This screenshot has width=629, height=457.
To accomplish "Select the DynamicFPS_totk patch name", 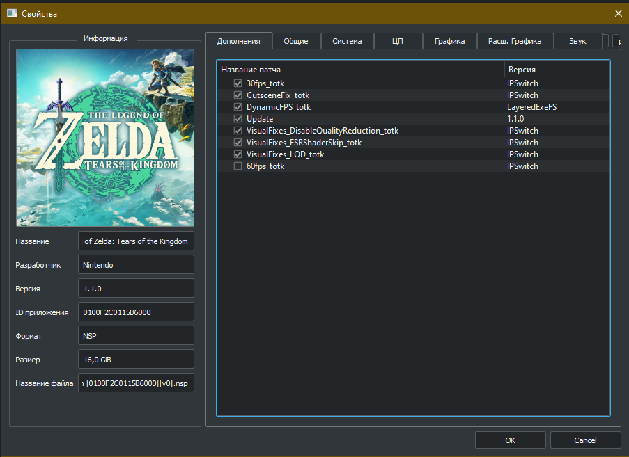I will [x=279, y=107].
